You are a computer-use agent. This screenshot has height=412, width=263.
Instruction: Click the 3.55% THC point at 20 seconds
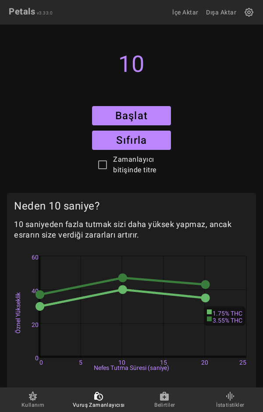(205, 284)
